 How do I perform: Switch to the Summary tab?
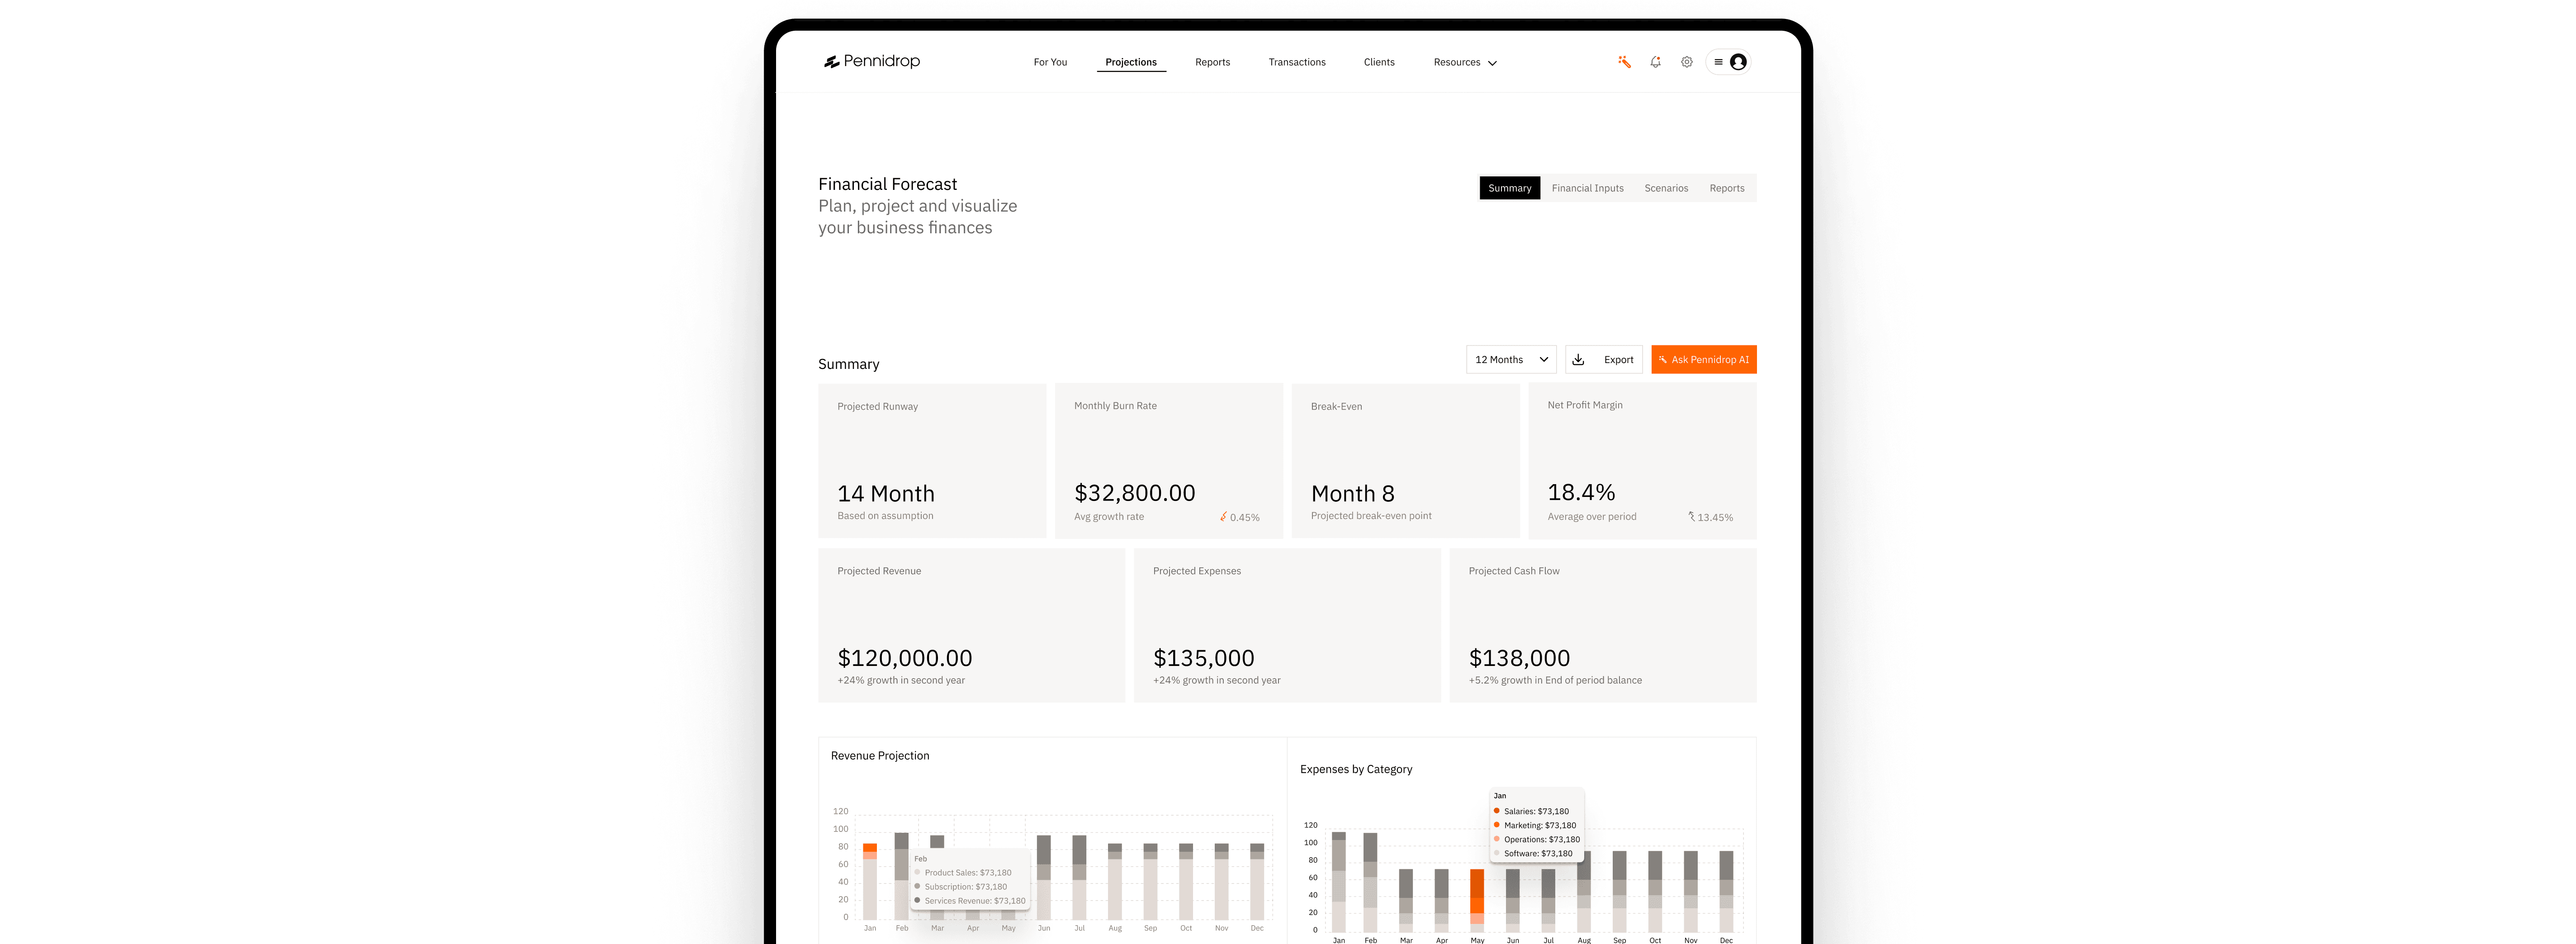[x=1509, y=188]
